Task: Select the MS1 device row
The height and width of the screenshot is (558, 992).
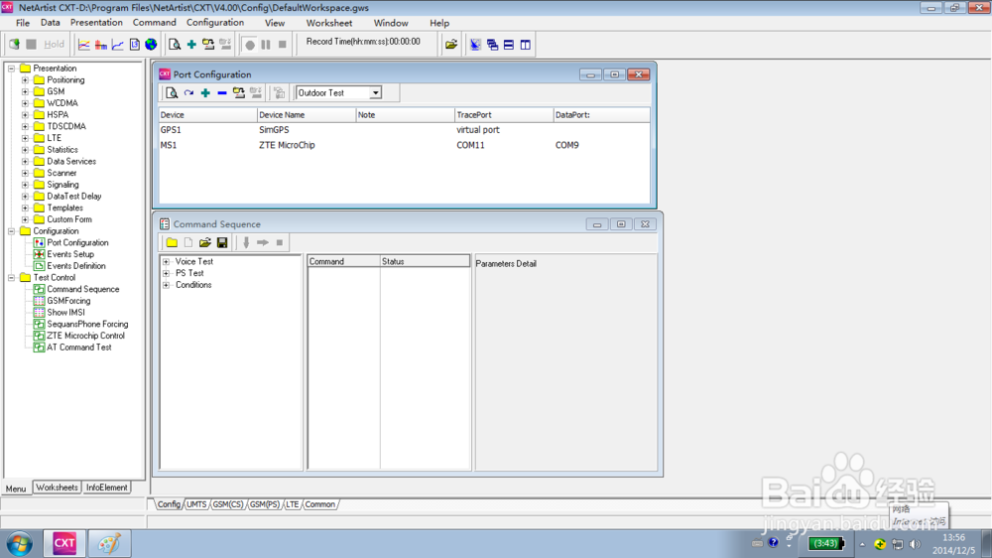Action: click(404, 145)
